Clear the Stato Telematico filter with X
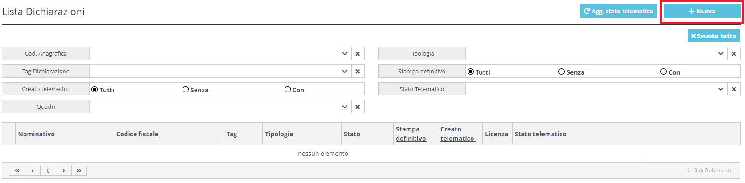Screen dimensions: 745x183 point(734,89)
